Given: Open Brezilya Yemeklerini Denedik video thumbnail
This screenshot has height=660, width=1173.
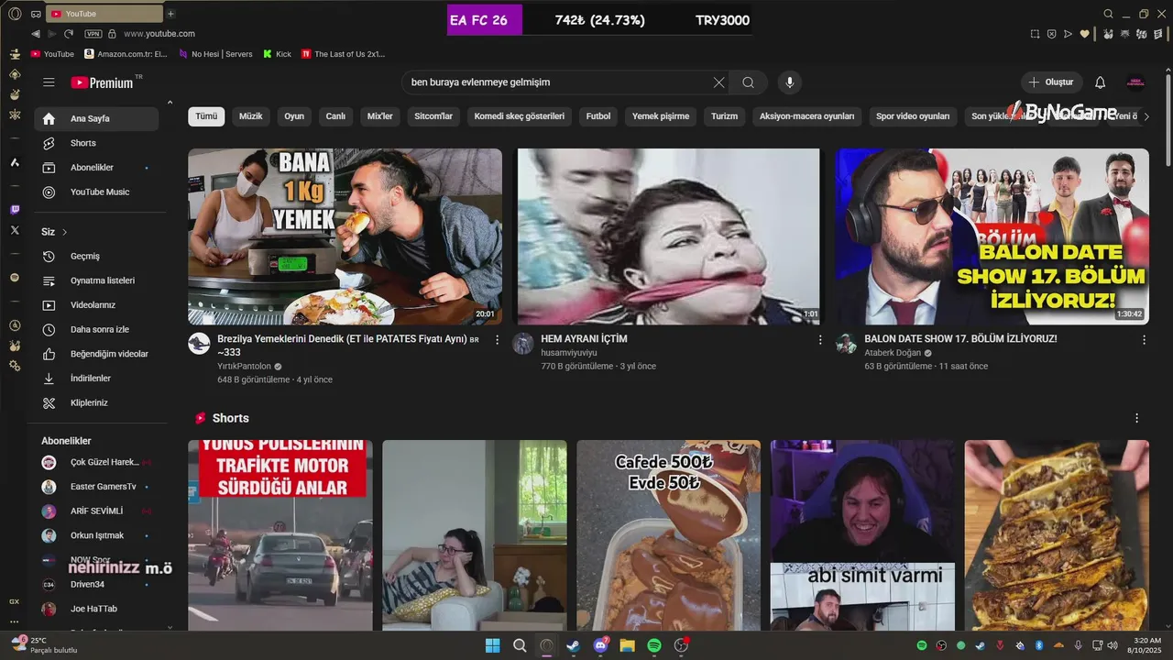Looking at the screenshot, I should click(345, 236).
